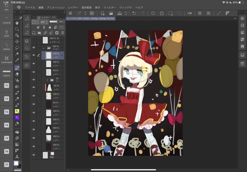Click the layer opacity slider bar
This screenshot has width=247, height=172.
53,22
